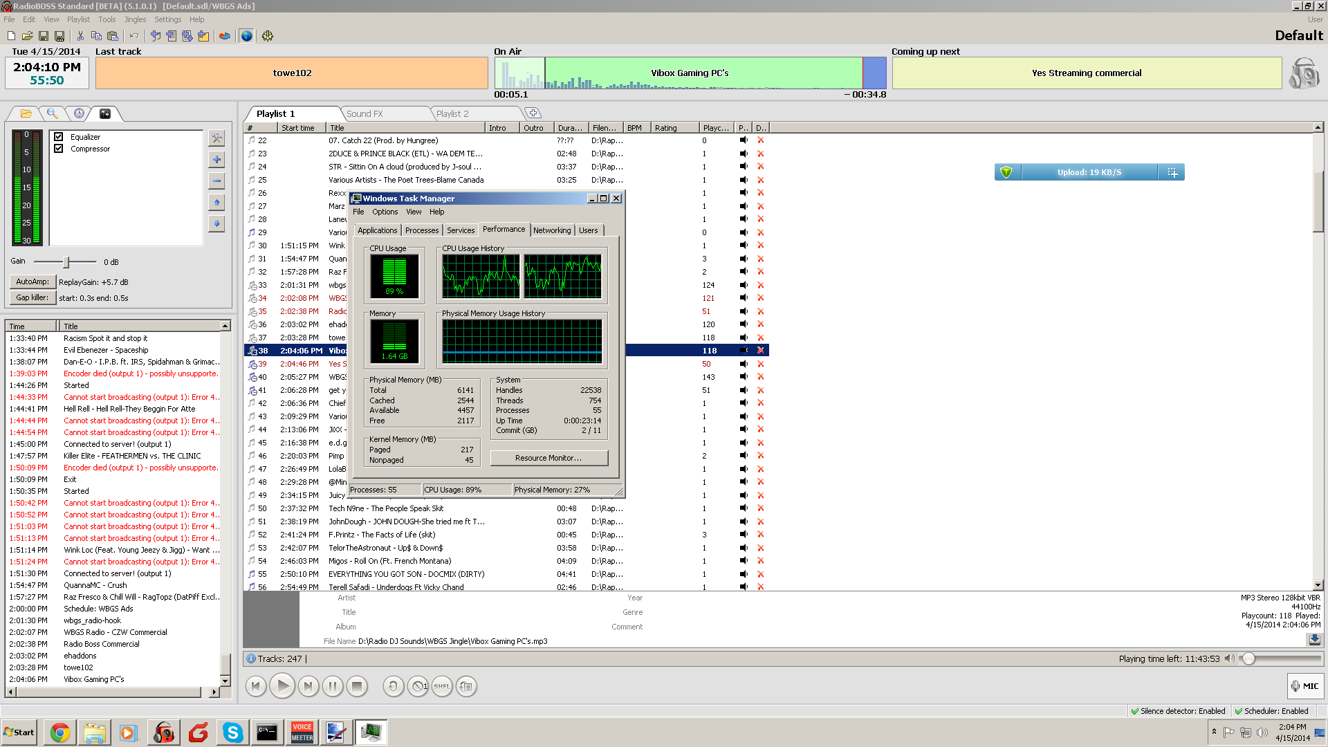
Task: Toggle the stop-after-one-track button
Action: click(418, 686)
